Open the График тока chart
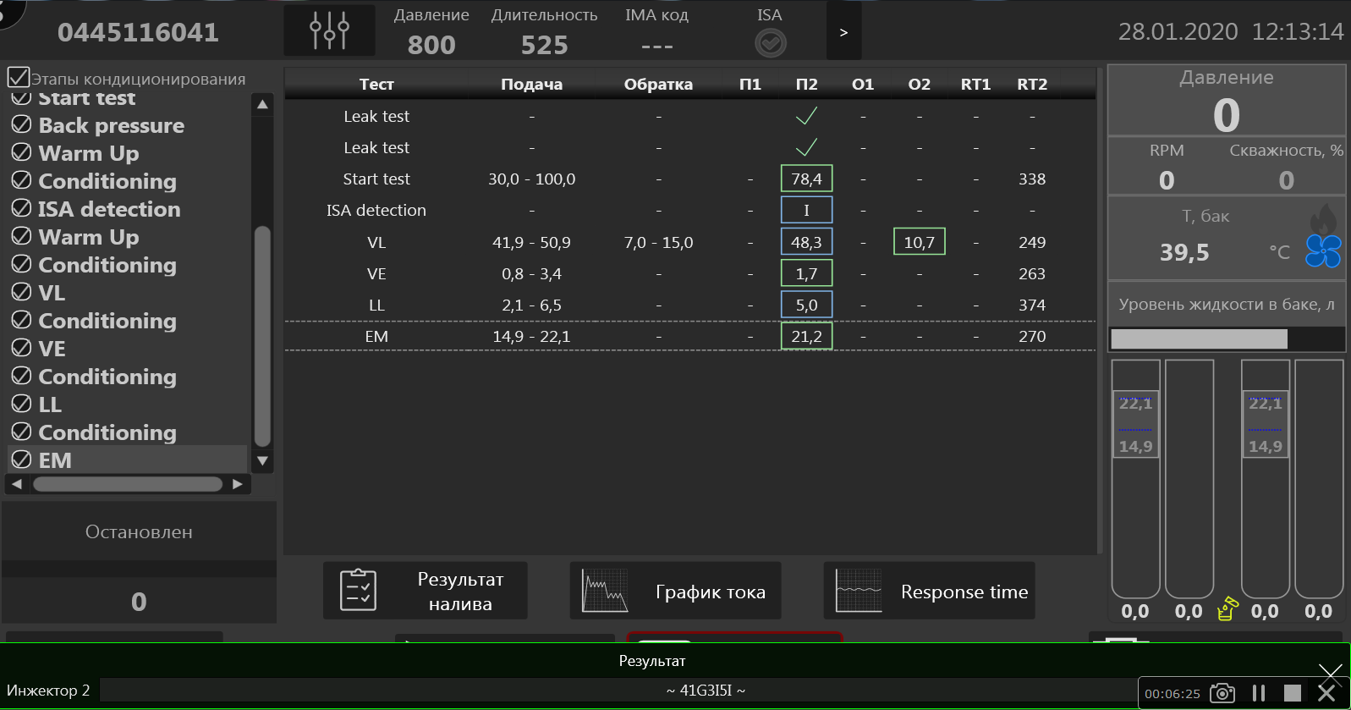 tap(675, 591)
